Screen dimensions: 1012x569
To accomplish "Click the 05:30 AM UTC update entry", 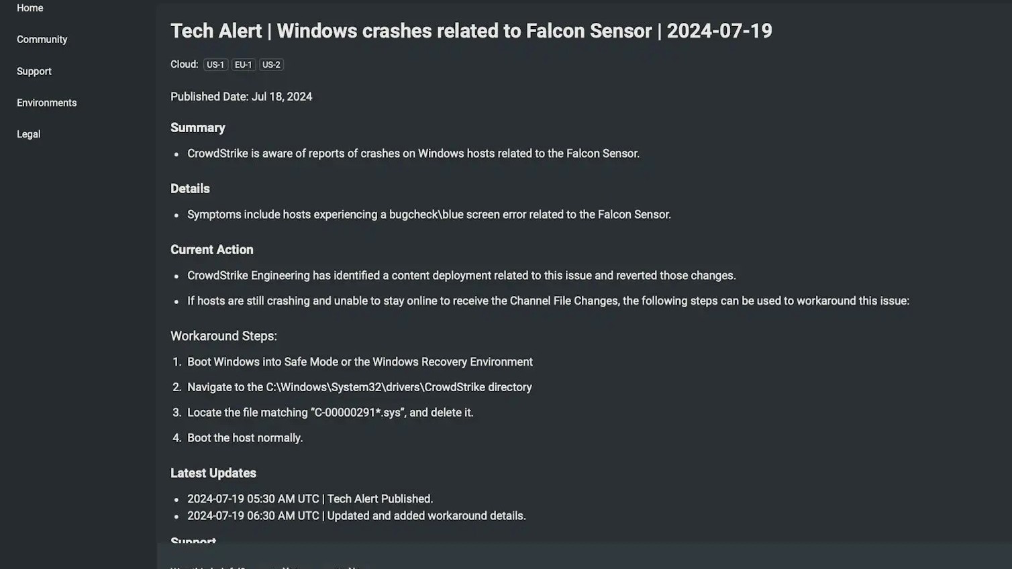I will click(309, 499).
